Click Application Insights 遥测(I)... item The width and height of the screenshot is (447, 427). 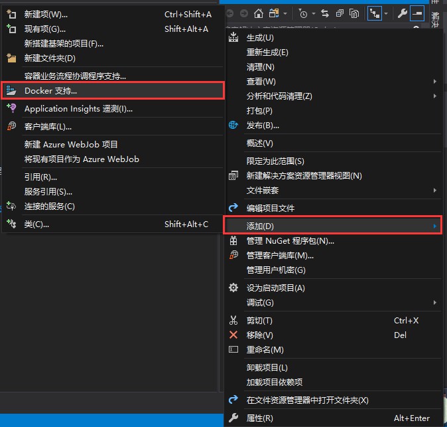113,109
